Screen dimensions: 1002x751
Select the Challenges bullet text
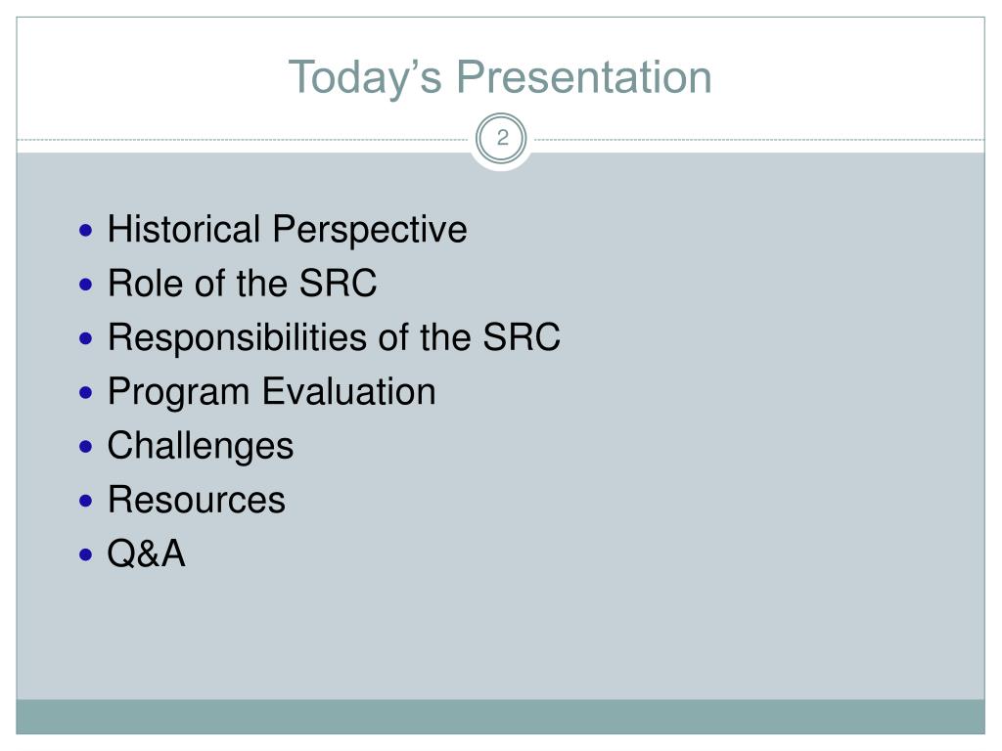click(x=200, y=446)
